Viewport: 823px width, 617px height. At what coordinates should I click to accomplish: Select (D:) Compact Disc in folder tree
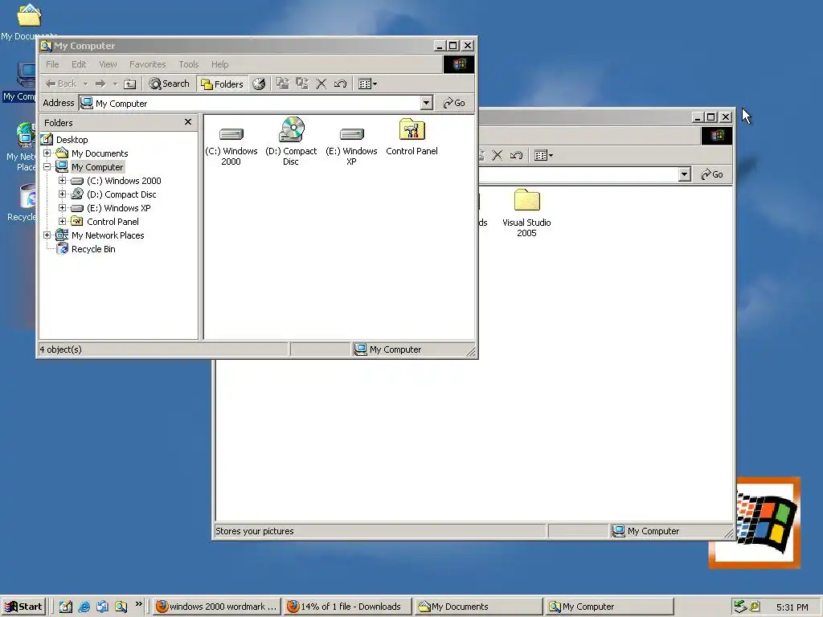tap(121, 194)
